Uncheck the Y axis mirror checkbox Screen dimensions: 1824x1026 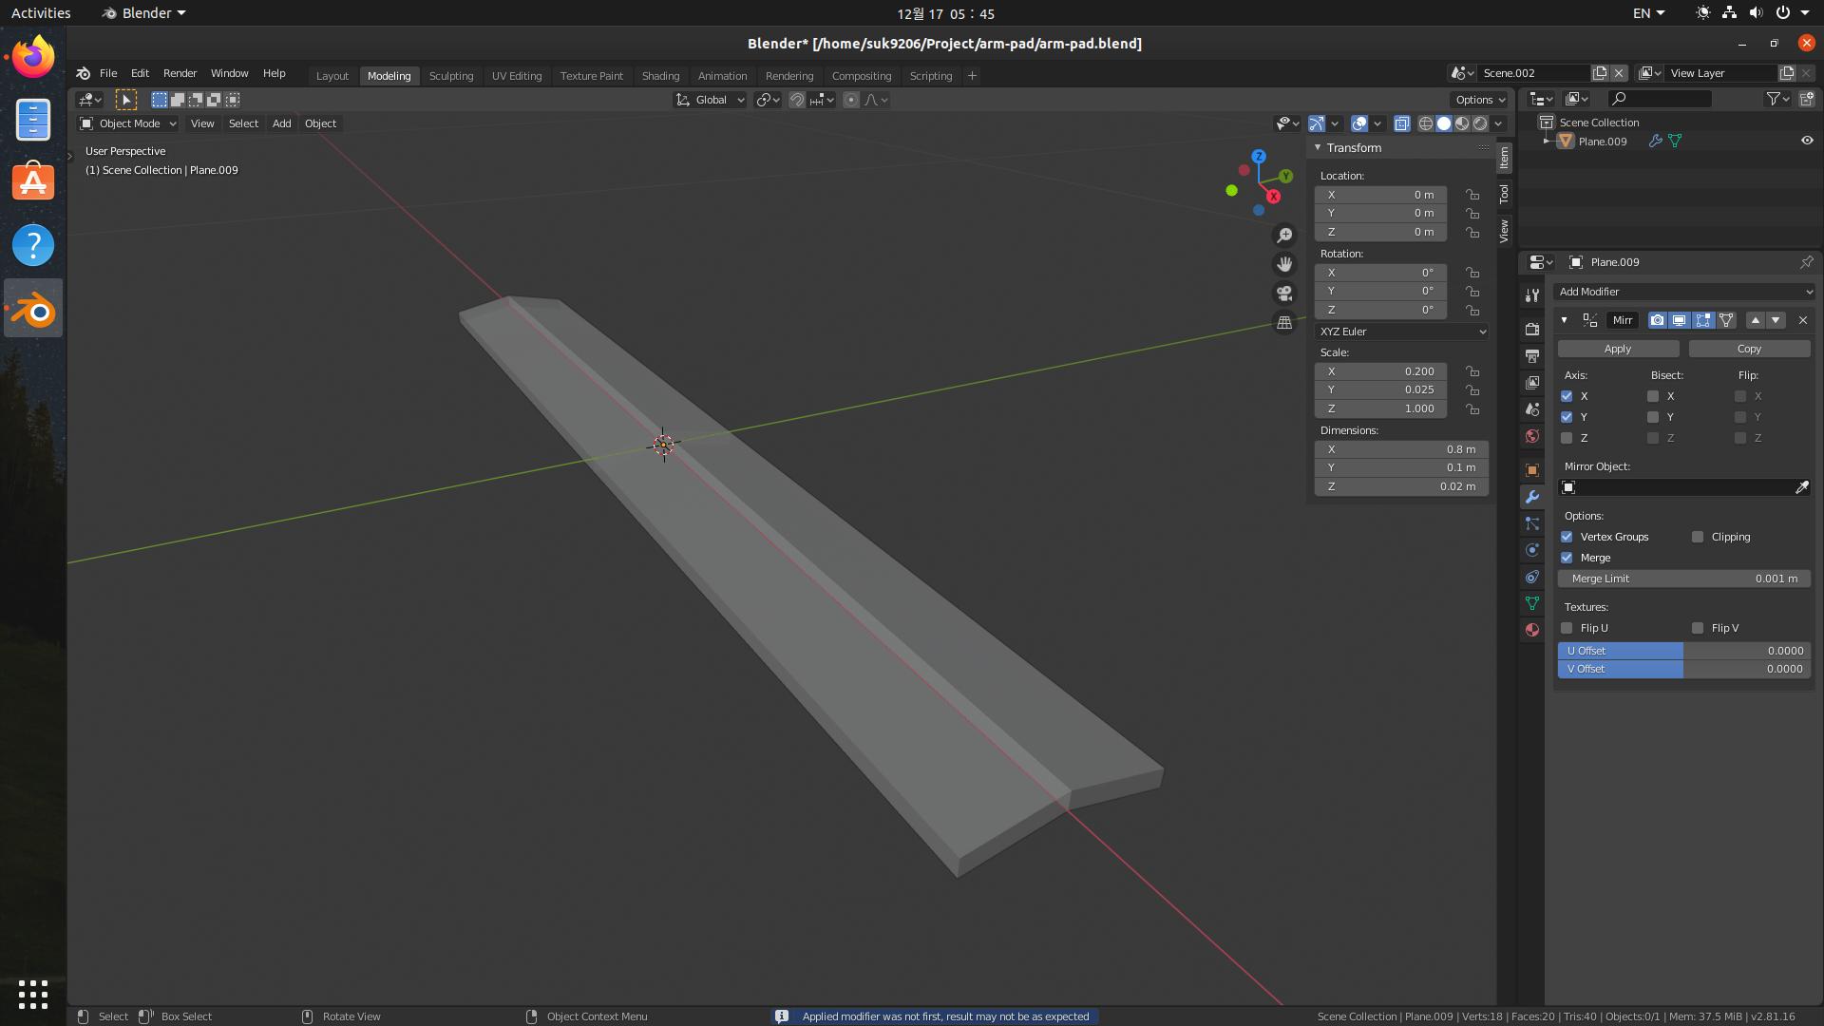(x=1567, y=417)
